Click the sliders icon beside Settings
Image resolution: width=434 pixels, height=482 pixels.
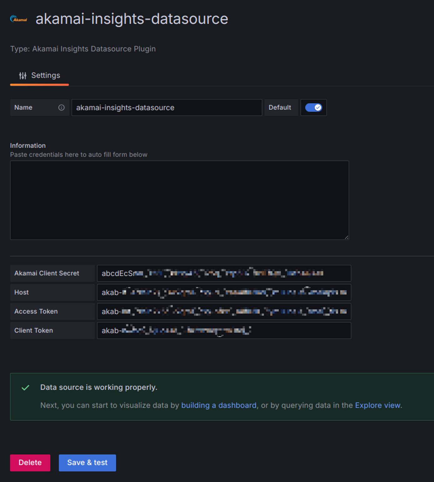(x=23, y=76)
